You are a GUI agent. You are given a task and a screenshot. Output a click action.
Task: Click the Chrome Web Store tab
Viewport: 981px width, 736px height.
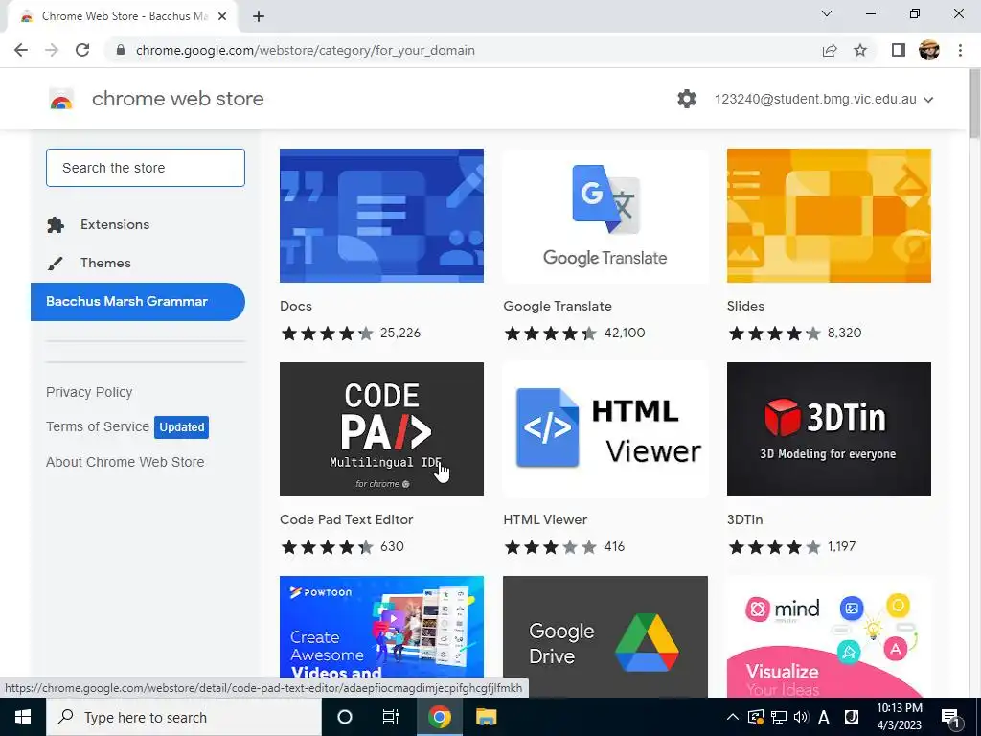(124, 16)
